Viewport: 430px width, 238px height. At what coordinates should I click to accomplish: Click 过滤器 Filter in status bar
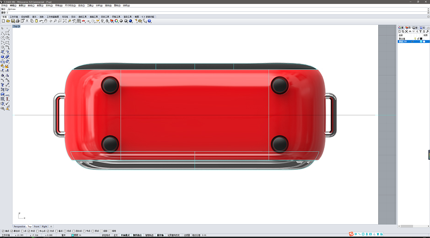pyautogui.click(x=186, y=235)
